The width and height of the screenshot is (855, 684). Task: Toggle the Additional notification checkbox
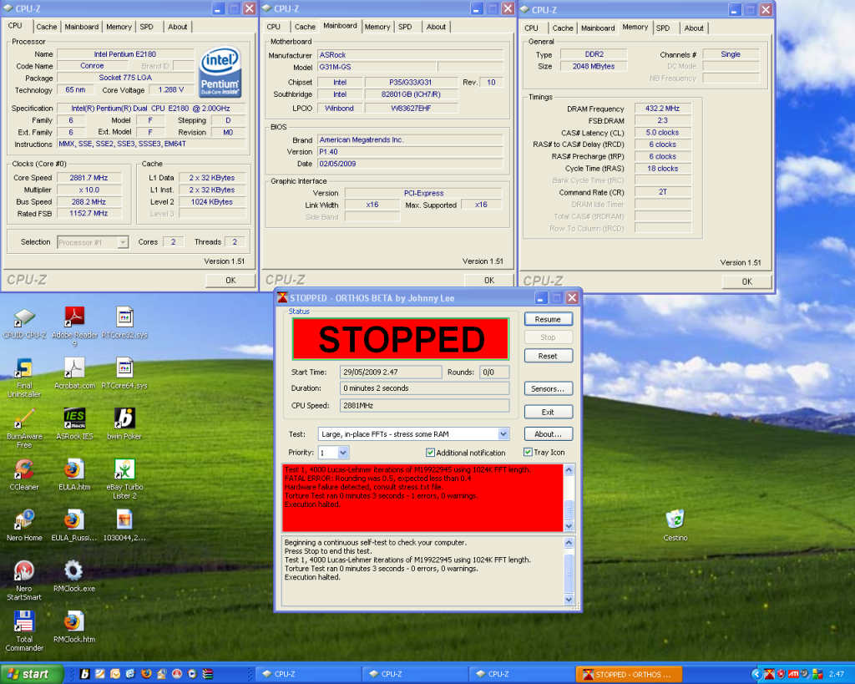coord(430,452)
